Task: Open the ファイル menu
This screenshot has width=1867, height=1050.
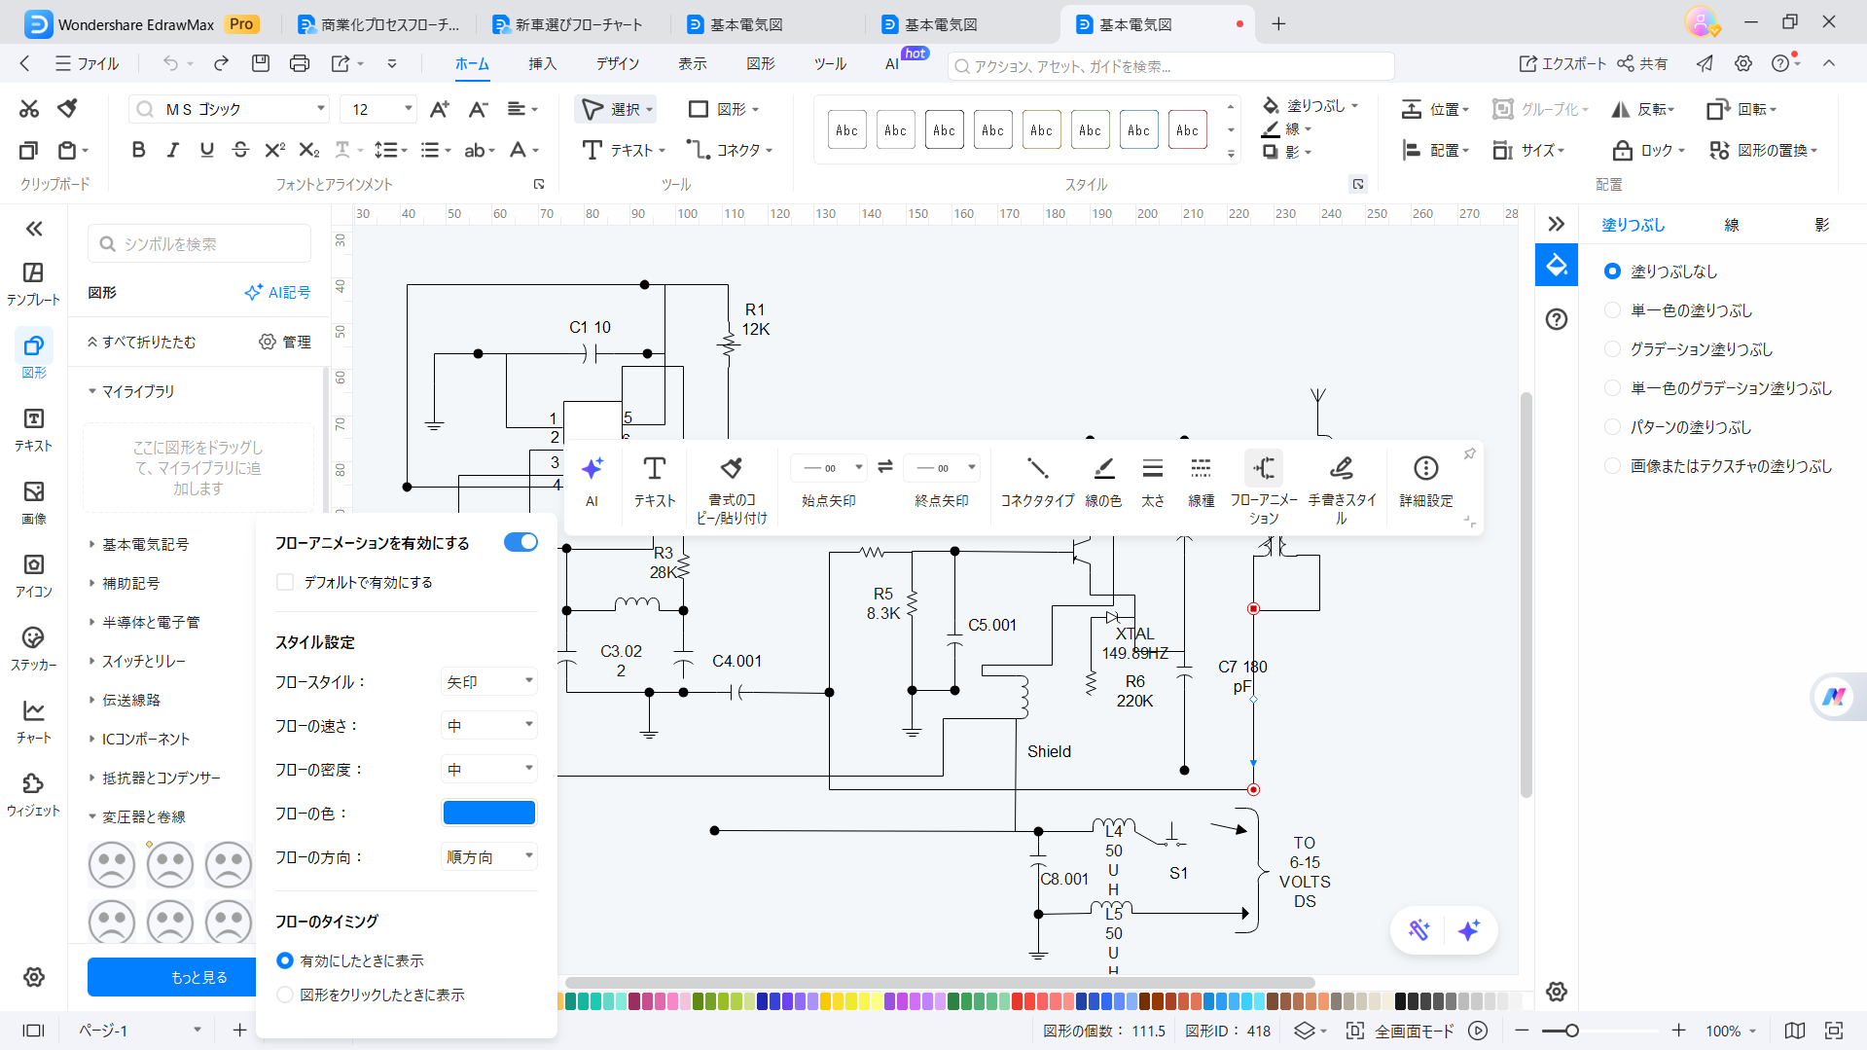Action: (96, 63)
